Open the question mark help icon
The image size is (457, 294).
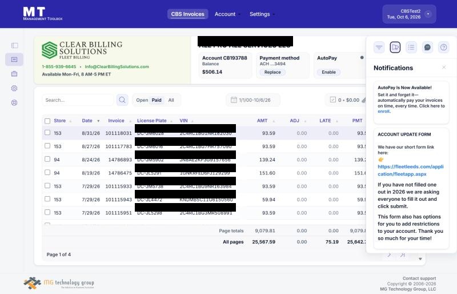pos(444,47)
